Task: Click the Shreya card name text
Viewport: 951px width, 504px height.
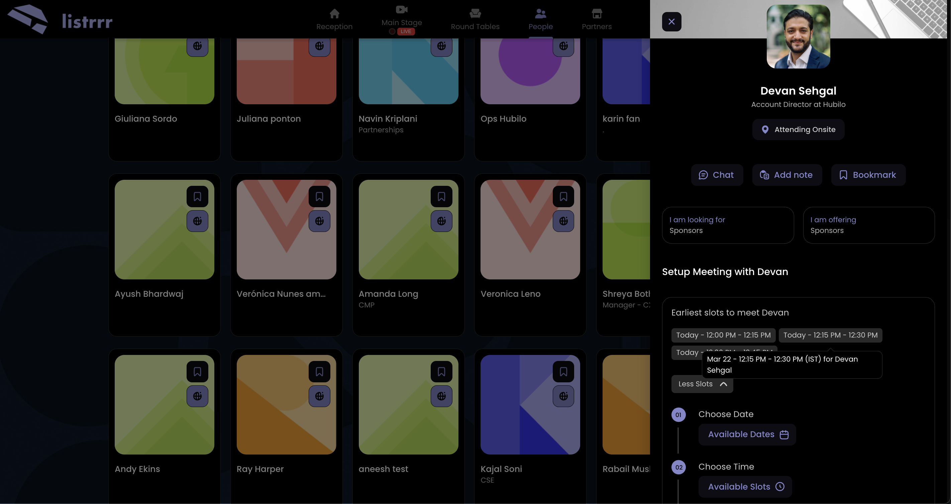Action: coord(626,294)
